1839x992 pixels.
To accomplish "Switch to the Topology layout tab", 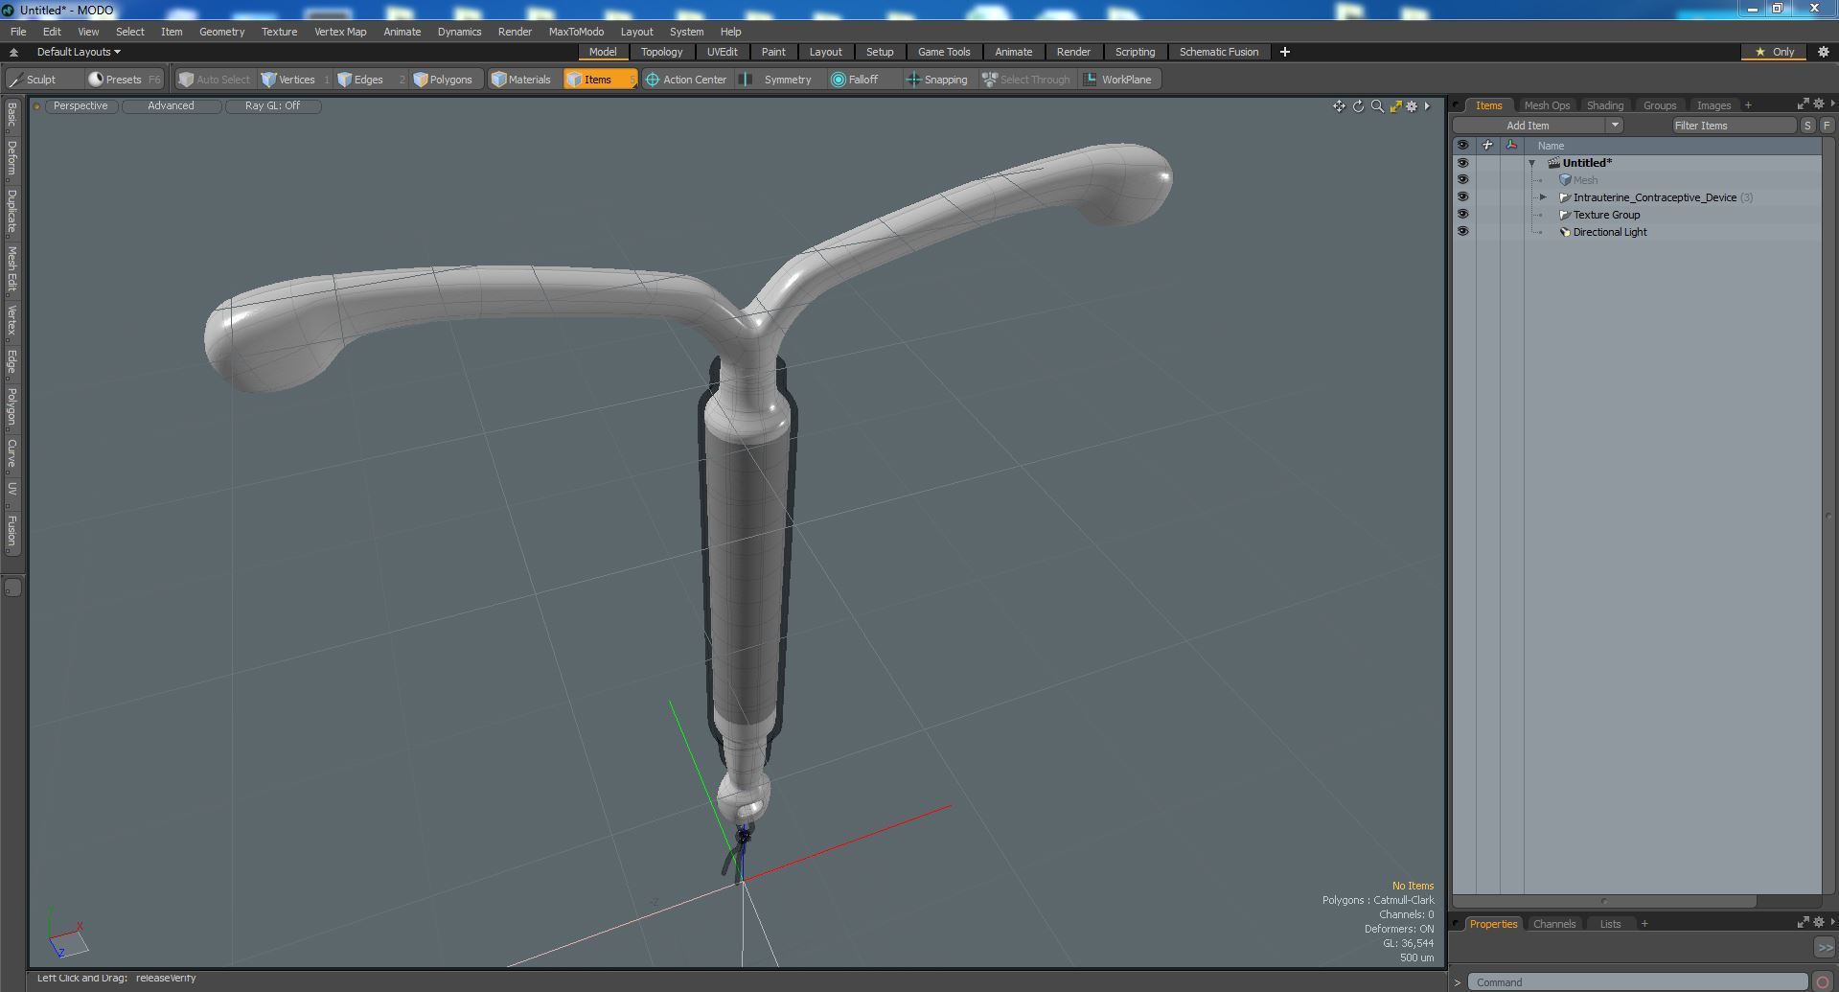I will 661,52.
